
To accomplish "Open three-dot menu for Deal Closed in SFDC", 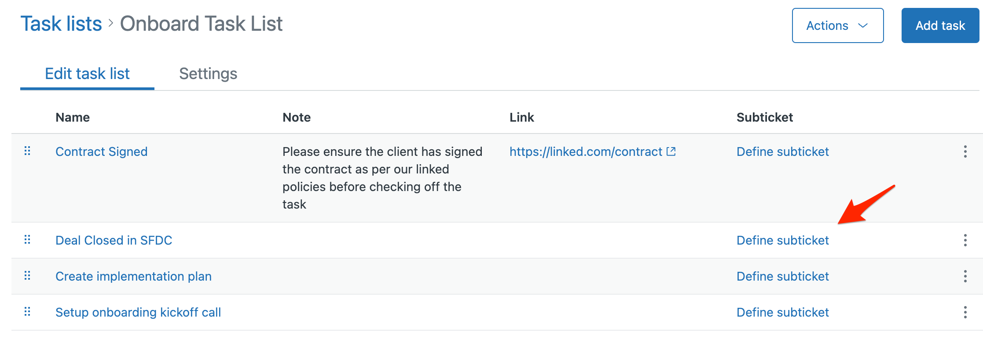I will coord(965,240).
